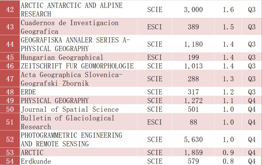Select the impact factor 1.3 cell

tap(228, 79)
